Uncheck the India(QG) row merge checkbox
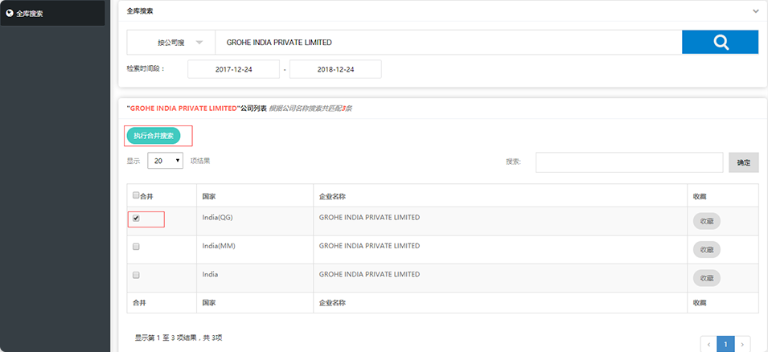Screen dimensions: 768x352 pos(136,219)
